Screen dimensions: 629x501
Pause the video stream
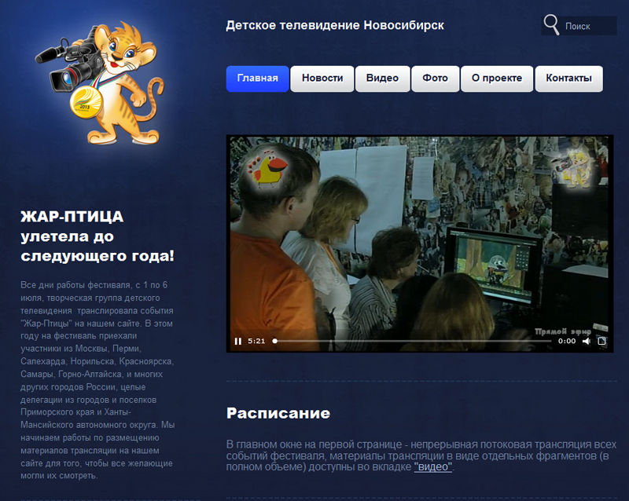(x=237, y=342)
